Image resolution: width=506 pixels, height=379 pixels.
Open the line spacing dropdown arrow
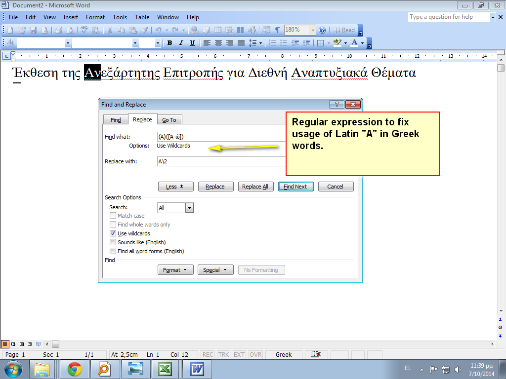click(x=260, y=43)
